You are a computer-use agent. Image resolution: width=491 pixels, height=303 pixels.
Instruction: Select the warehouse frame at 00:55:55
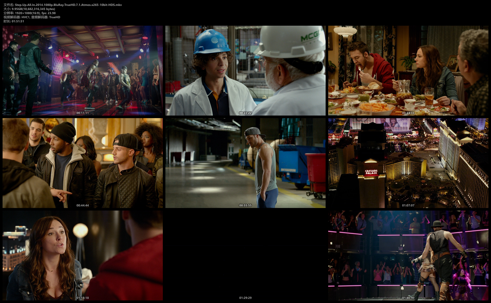point(245,163)
